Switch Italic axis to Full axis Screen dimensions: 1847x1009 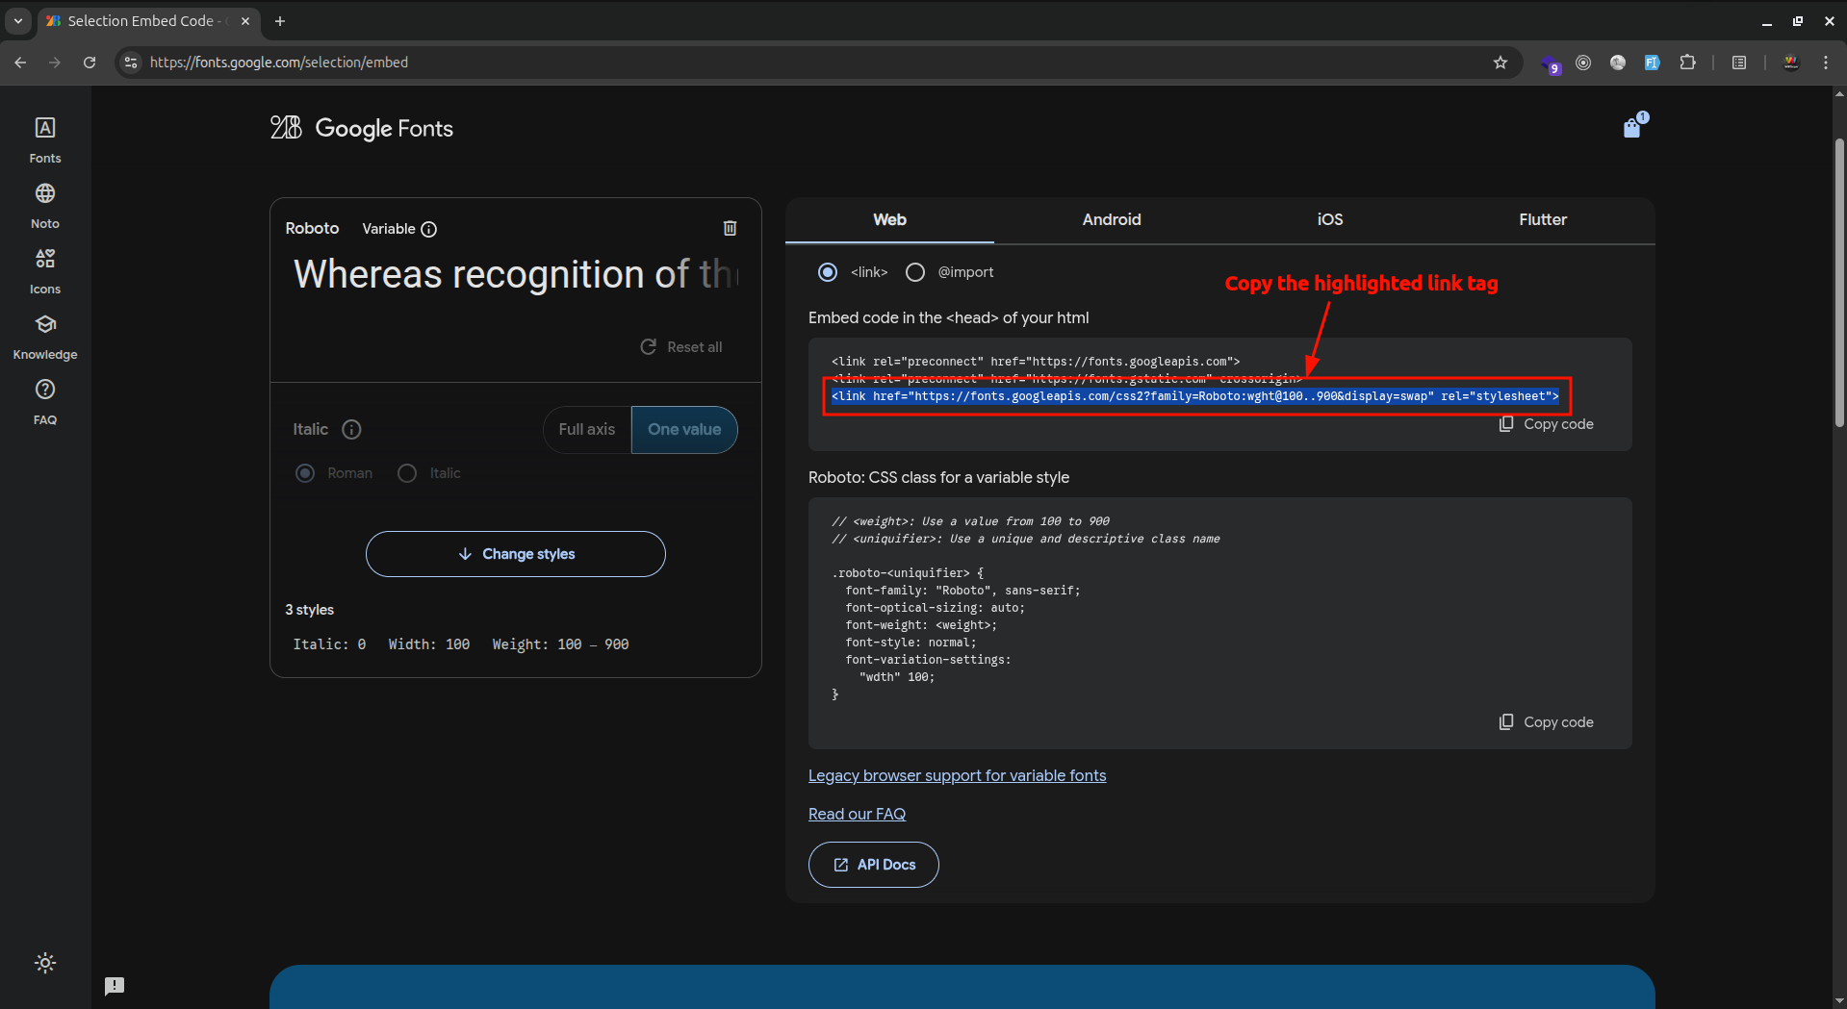pyautogui.click(x=586, y=429)
